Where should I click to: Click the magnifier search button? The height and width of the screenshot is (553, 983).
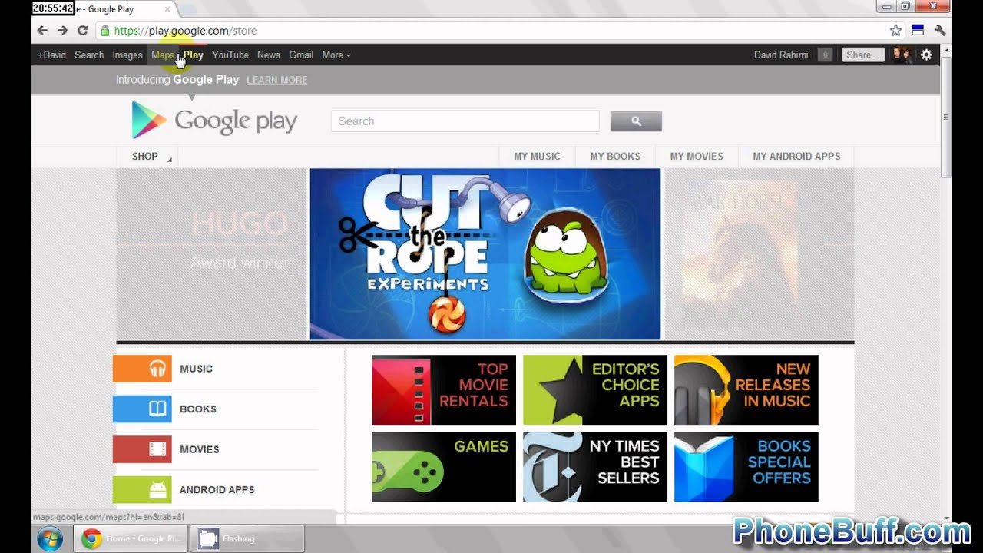(x=636, y=121)
